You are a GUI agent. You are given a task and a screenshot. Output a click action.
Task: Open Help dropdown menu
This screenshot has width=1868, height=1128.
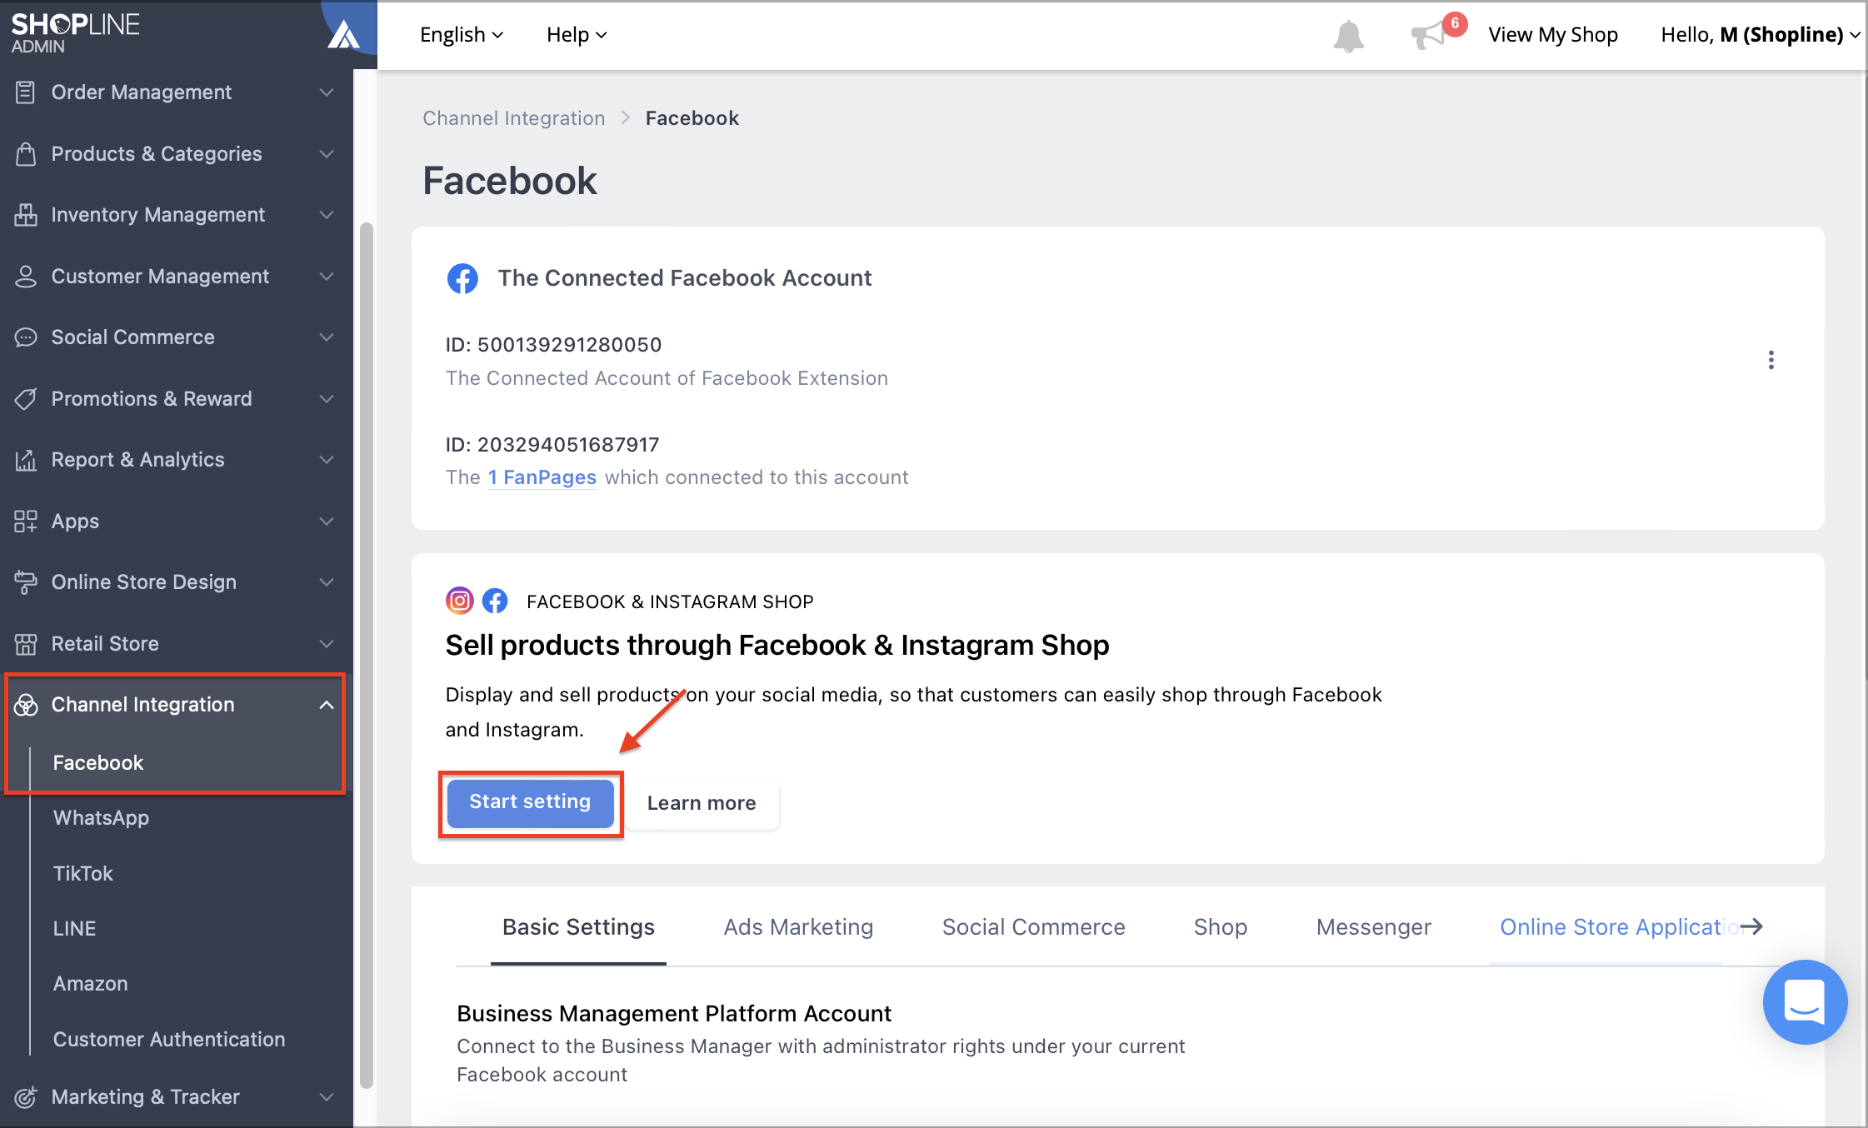click(577, 35)
